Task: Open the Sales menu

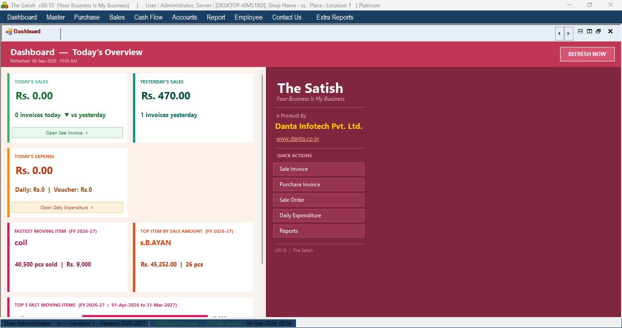Action: click(117, 17)
